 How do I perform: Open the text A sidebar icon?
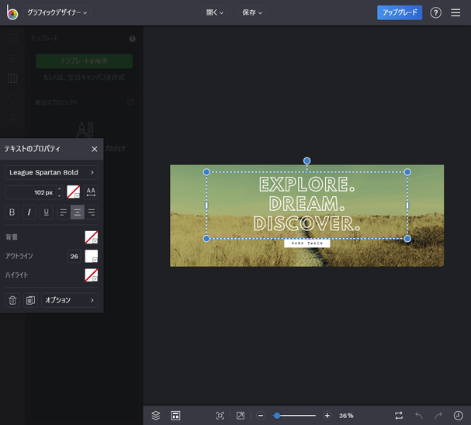click(12, 118)
